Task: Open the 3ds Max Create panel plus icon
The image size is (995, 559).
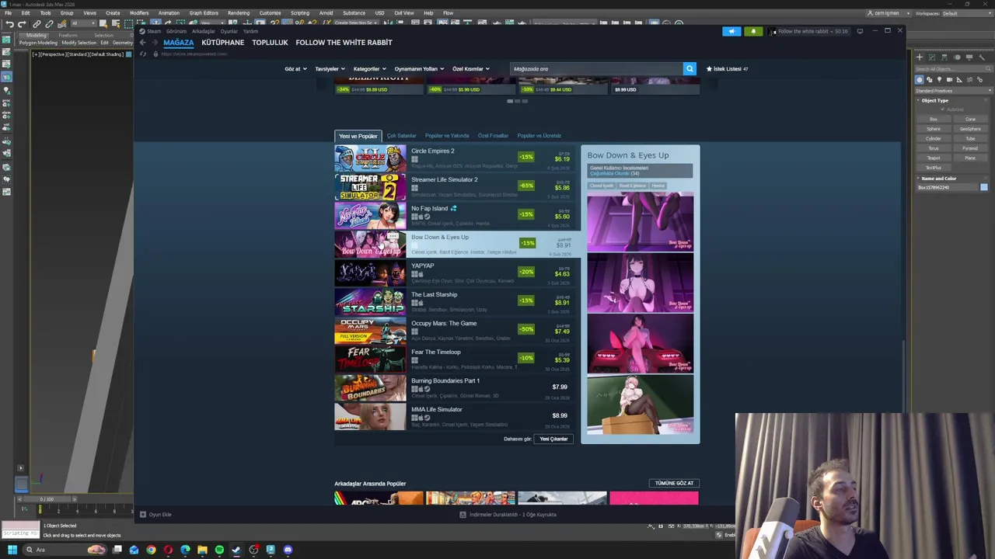Action: click(x=920, y=57)
